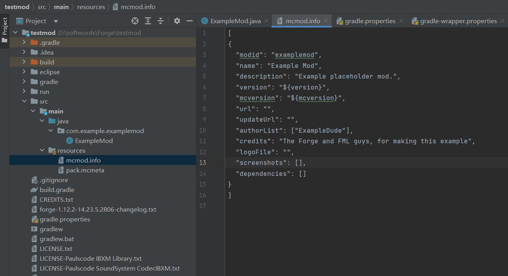Collapse the src folder
Screen dimensions: 508x276
tap(24, 101)
